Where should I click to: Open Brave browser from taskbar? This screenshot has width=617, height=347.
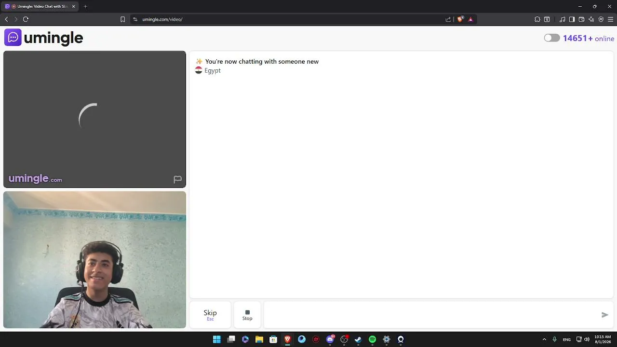[x=288, y=339]
